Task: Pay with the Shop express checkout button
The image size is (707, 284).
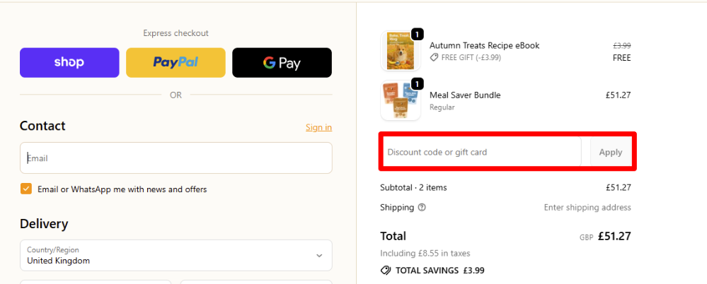Action: click(x=69, y=63)
